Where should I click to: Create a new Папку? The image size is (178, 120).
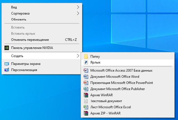point(128,57)
